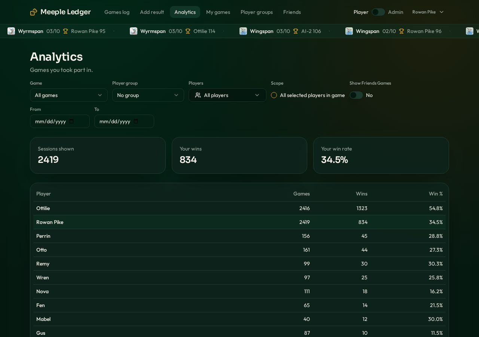The height and width of the screenshot is (337, 479).
Task: Click Mabel's 30.0% win percentage
Action: click(x=436, y=319)
